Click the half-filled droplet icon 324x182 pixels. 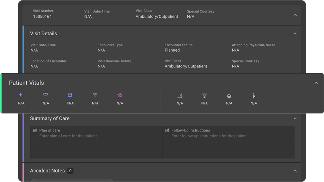pos(229,96)
